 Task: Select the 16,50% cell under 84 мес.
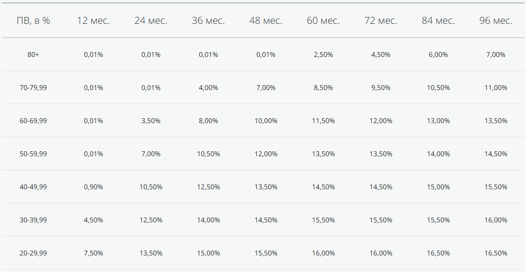click(x=438, y=253)
